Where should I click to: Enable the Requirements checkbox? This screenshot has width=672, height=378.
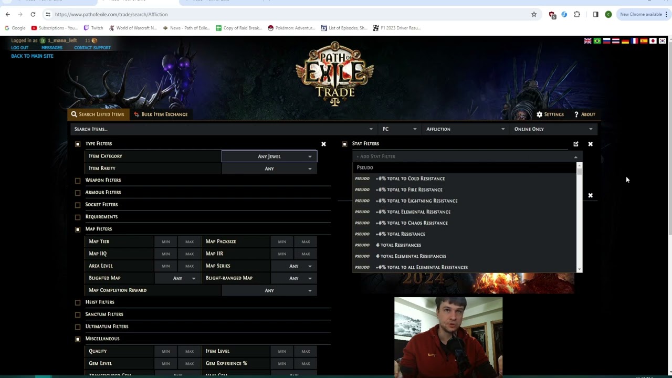pos(78,217)
